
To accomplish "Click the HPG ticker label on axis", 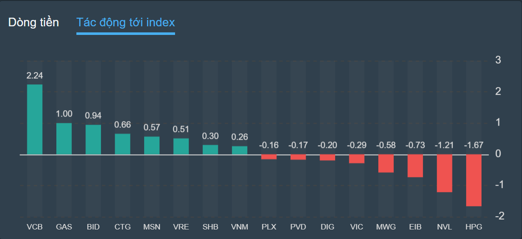I will (x=473, y=227).
